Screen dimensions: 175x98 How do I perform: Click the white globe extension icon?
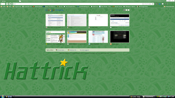tap(163, 4)
